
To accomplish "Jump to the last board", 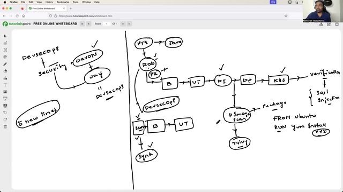I will (x=129, y=23).
